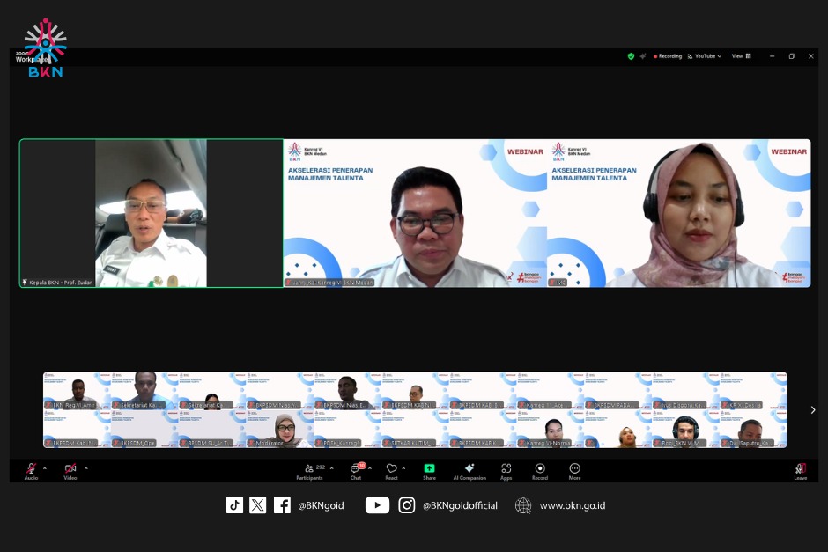Open the More options menu

click(x=574, y=470)
